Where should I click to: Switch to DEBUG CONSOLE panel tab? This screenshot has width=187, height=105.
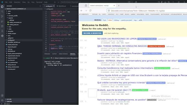coord(63,54)
